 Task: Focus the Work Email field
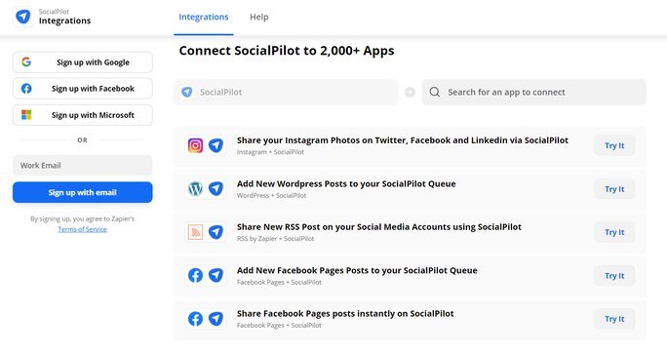83,165
